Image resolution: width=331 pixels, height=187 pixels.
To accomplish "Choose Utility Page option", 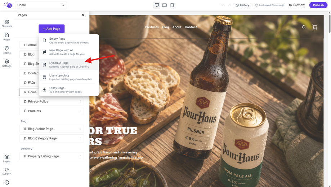I will [x=69, y=90].
